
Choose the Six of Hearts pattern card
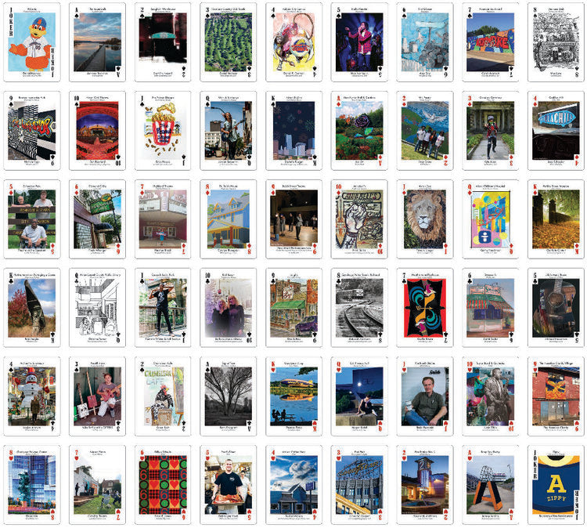pyautogui.click(x=163, y=485)
